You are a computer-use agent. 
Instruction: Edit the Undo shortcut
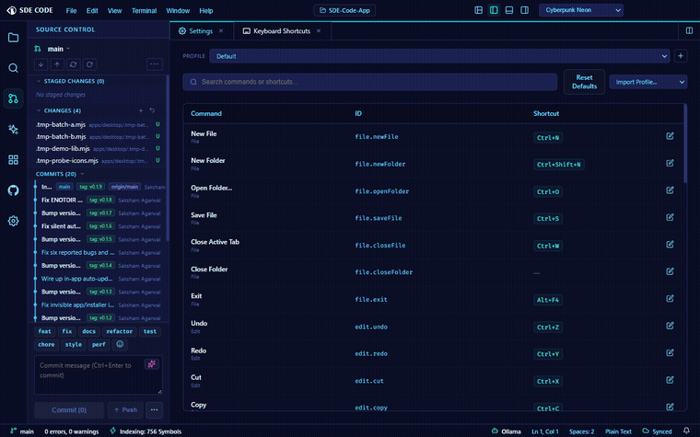670,326
